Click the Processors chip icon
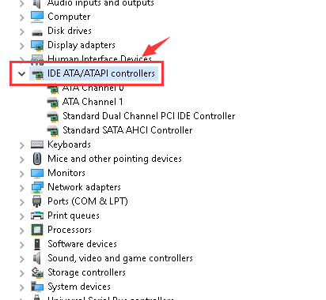326x300 pixels. [x=37, y=230]
